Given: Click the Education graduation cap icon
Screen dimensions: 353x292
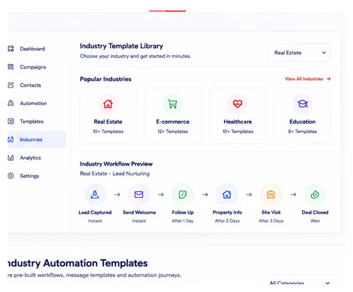Looking at the screenshot, I should tap(302, 104).
